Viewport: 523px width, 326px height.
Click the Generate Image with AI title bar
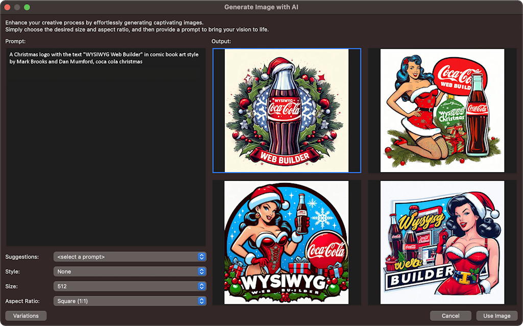261,7
